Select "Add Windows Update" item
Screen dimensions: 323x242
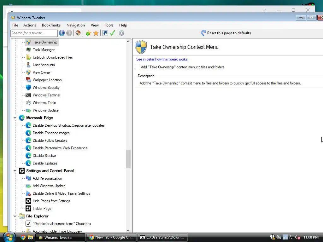pyautogui.click(x=49, y=186)
